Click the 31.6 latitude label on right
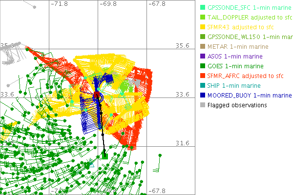293x195 pixels. tap(182, 143)
